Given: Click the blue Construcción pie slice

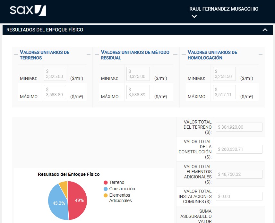Looking at the screenshot, I should (58, 202).
